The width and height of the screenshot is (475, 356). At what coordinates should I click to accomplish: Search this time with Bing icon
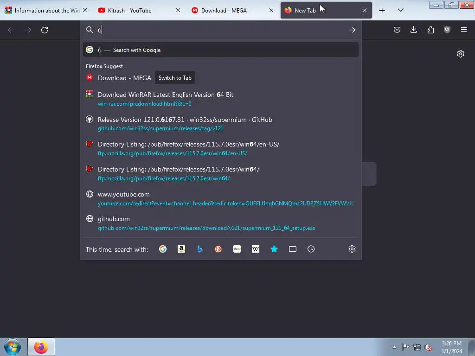[x=199, y=249]
